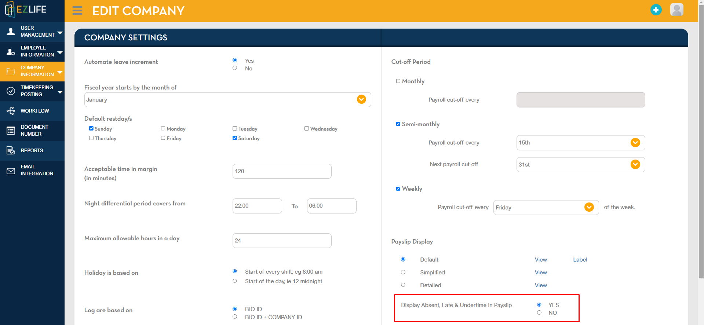Open User Management menu
704x325 pixels.
(x=32, y=32)
